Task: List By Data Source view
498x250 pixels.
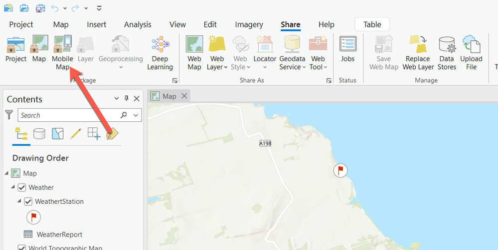Action: click(39, 134)
